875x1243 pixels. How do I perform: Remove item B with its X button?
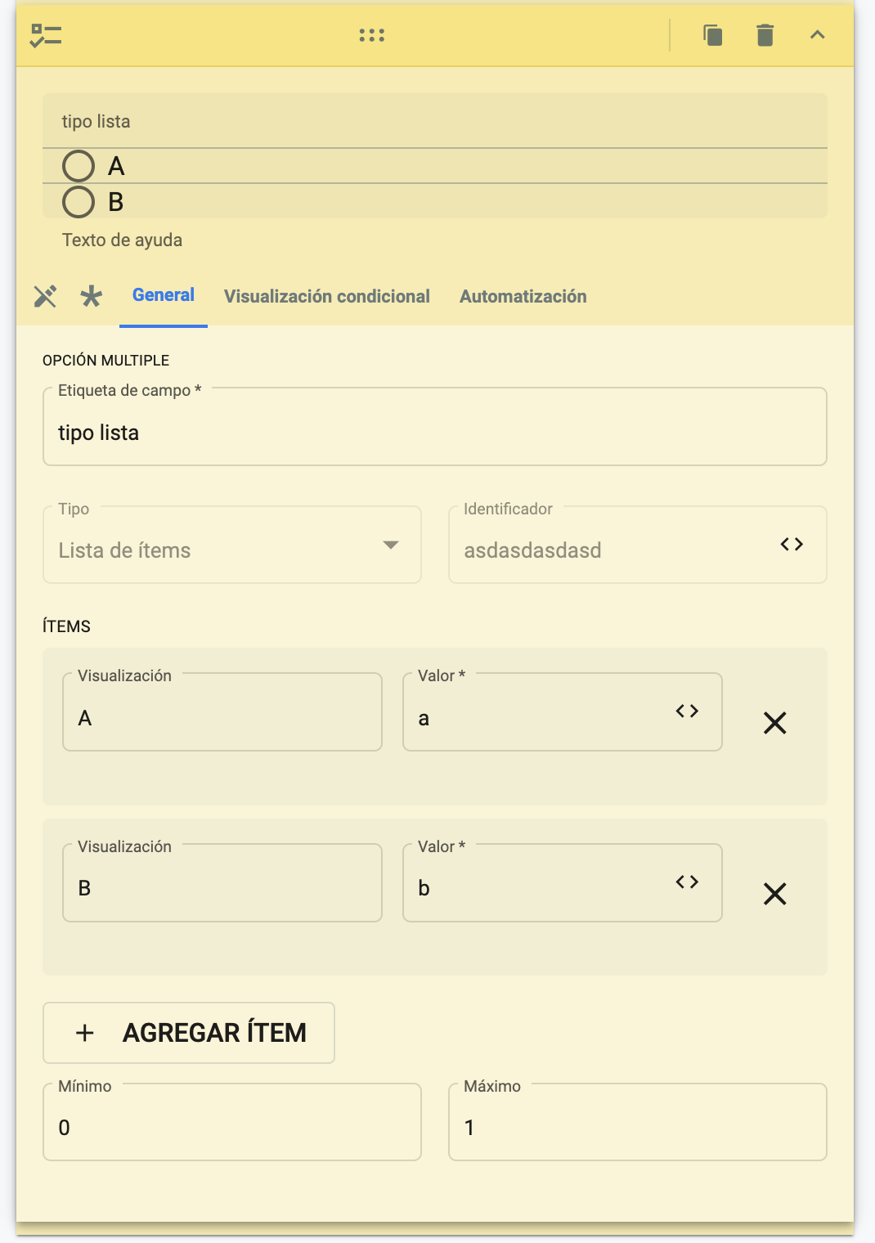[774, 894]
